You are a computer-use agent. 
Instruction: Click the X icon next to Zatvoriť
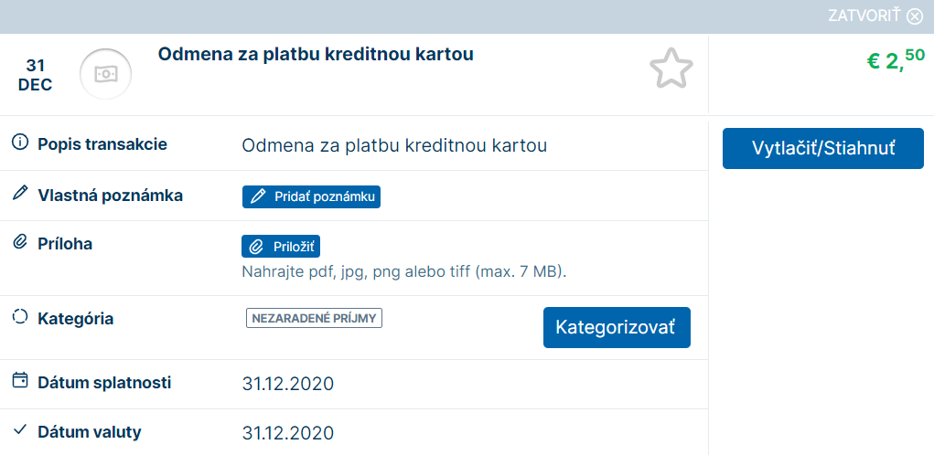[x=915, y=16]
